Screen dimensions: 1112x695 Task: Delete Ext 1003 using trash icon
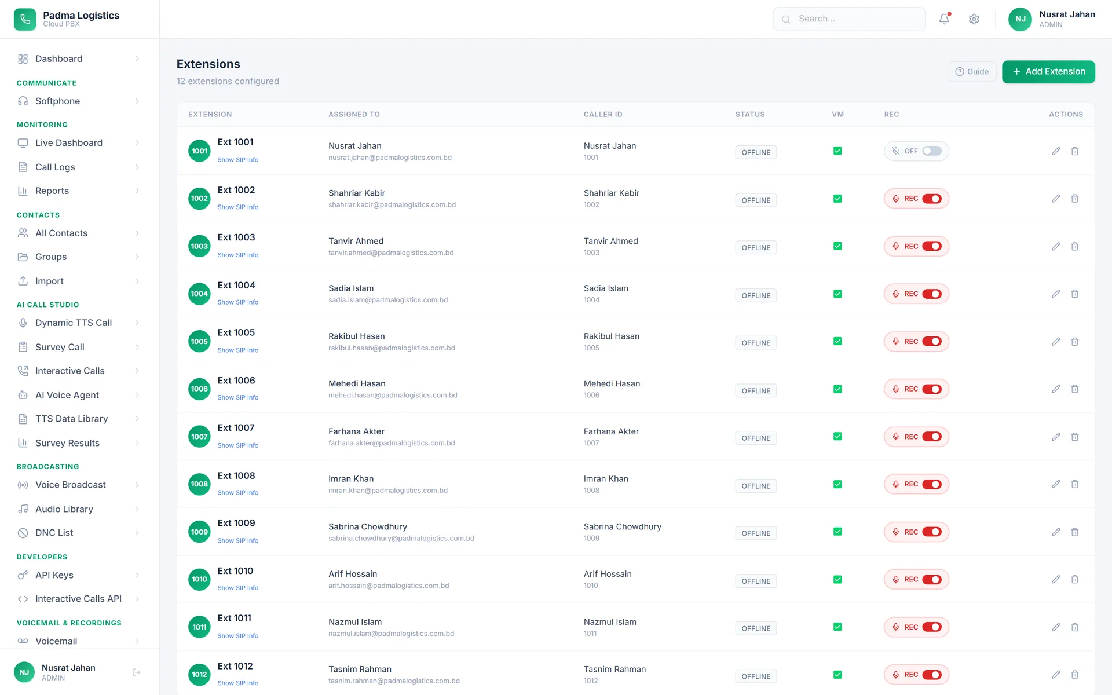1075,246
